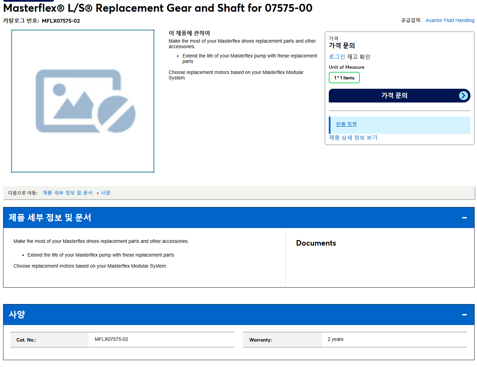This screenshot has height=367, width=477.
Task: Jump to the 사양 anchor link
Action: (x=105, y=193)
